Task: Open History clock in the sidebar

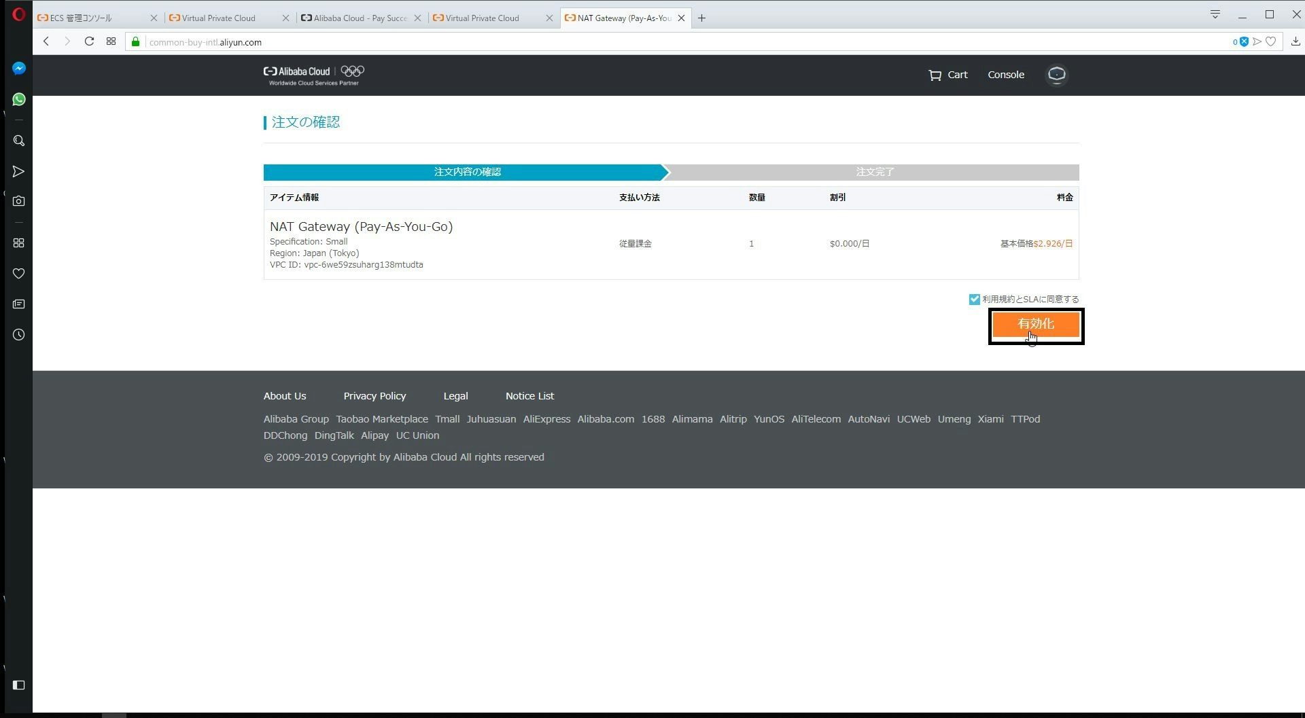Action: [19, 334]
